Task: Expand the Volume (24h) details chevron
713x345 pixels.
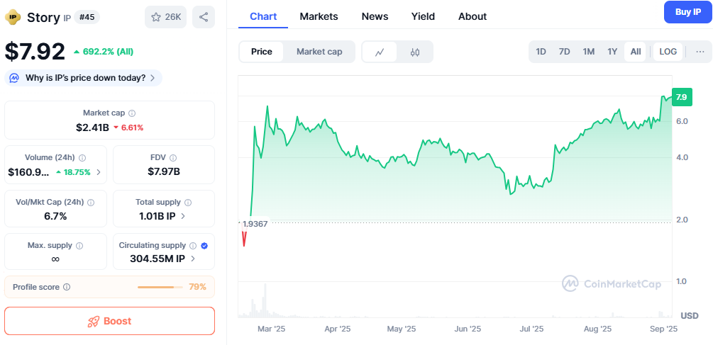Action: pyautogui.click(x=98, y=172)
